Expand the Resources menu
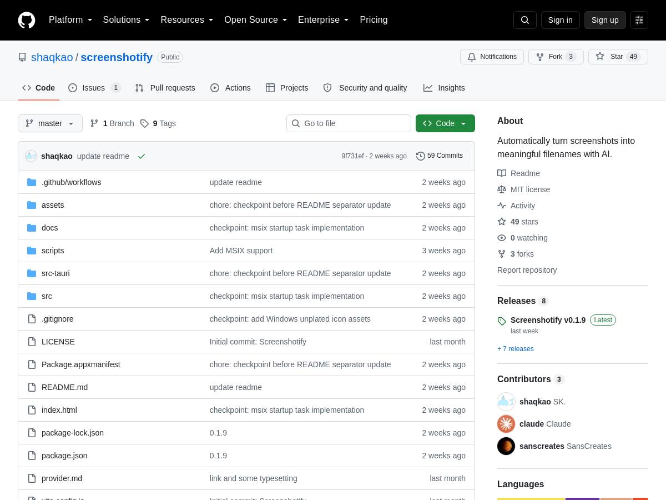Image resolution: width=666 pixels, height=500 pixels. coord(187,20)
